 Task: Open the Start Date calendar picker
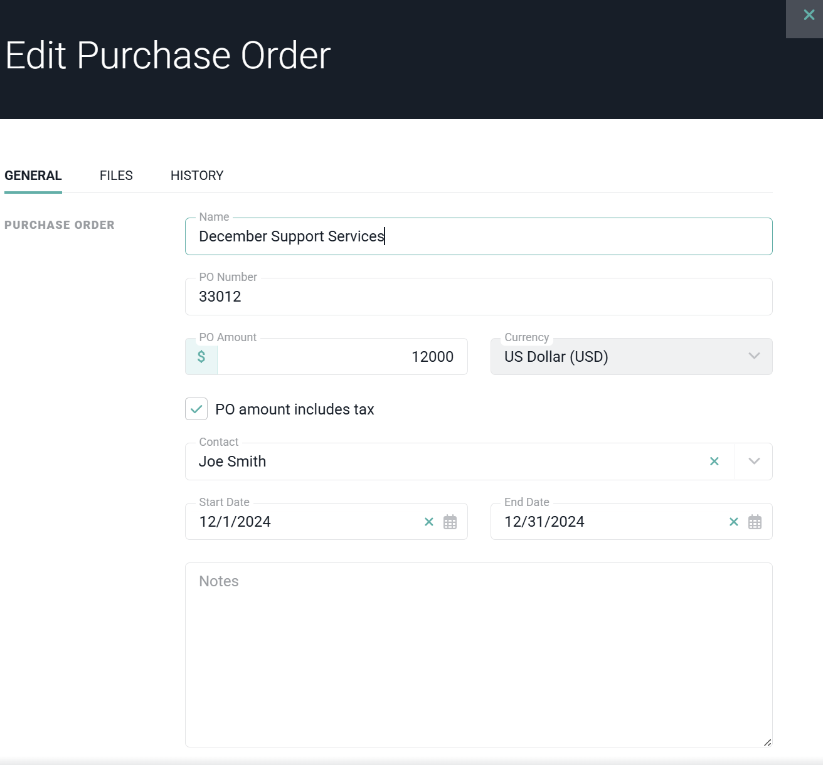point(450,522)
